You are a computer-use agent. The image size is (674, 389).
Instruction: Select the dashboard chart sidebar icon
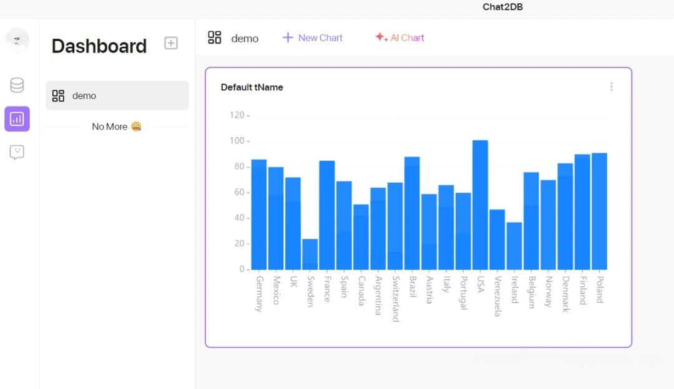(17, 118)
